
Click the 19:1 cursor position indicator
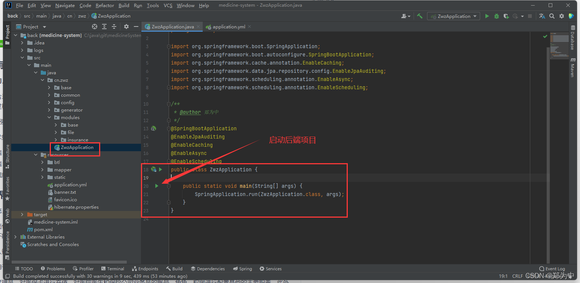(503, 276)
